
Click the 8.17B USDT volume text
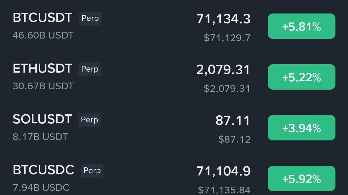pyautogui.click(x=40, y=137)
